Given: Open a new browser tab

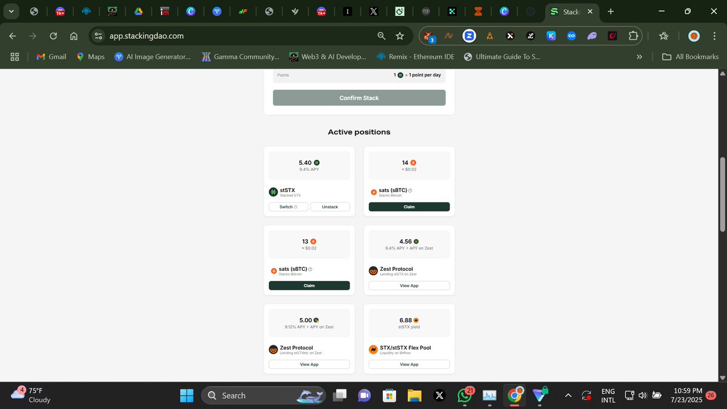Looking at the screenshot, I should [x=611, y=11].
